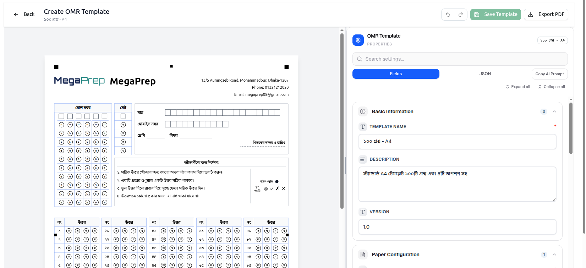Focus the Search settings field
This screenshot has width=586, height=268.
tap(460, 59)
